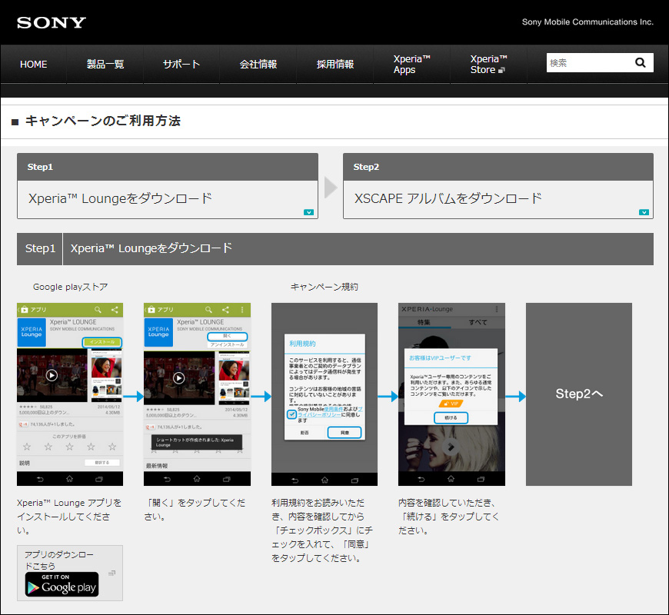The width and height of the screenshot is (669, 615).
Task: Click Step2 XSCAPE アルバムをダウンロード box
Action: pyautogui.click(x=498, y=186)
